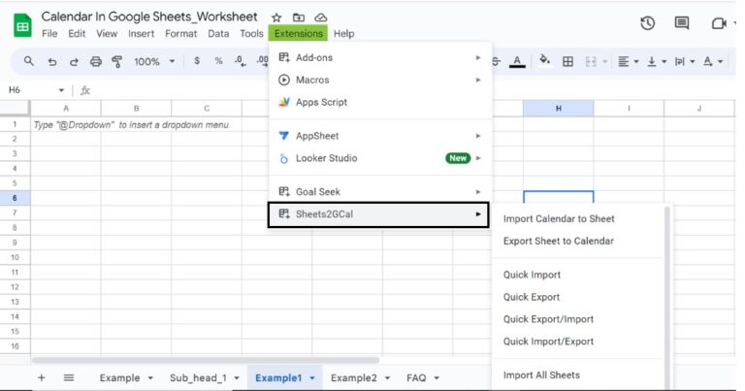Activate the paint format tool
Viewport: 745px width, 391px height.
[116, 62]
